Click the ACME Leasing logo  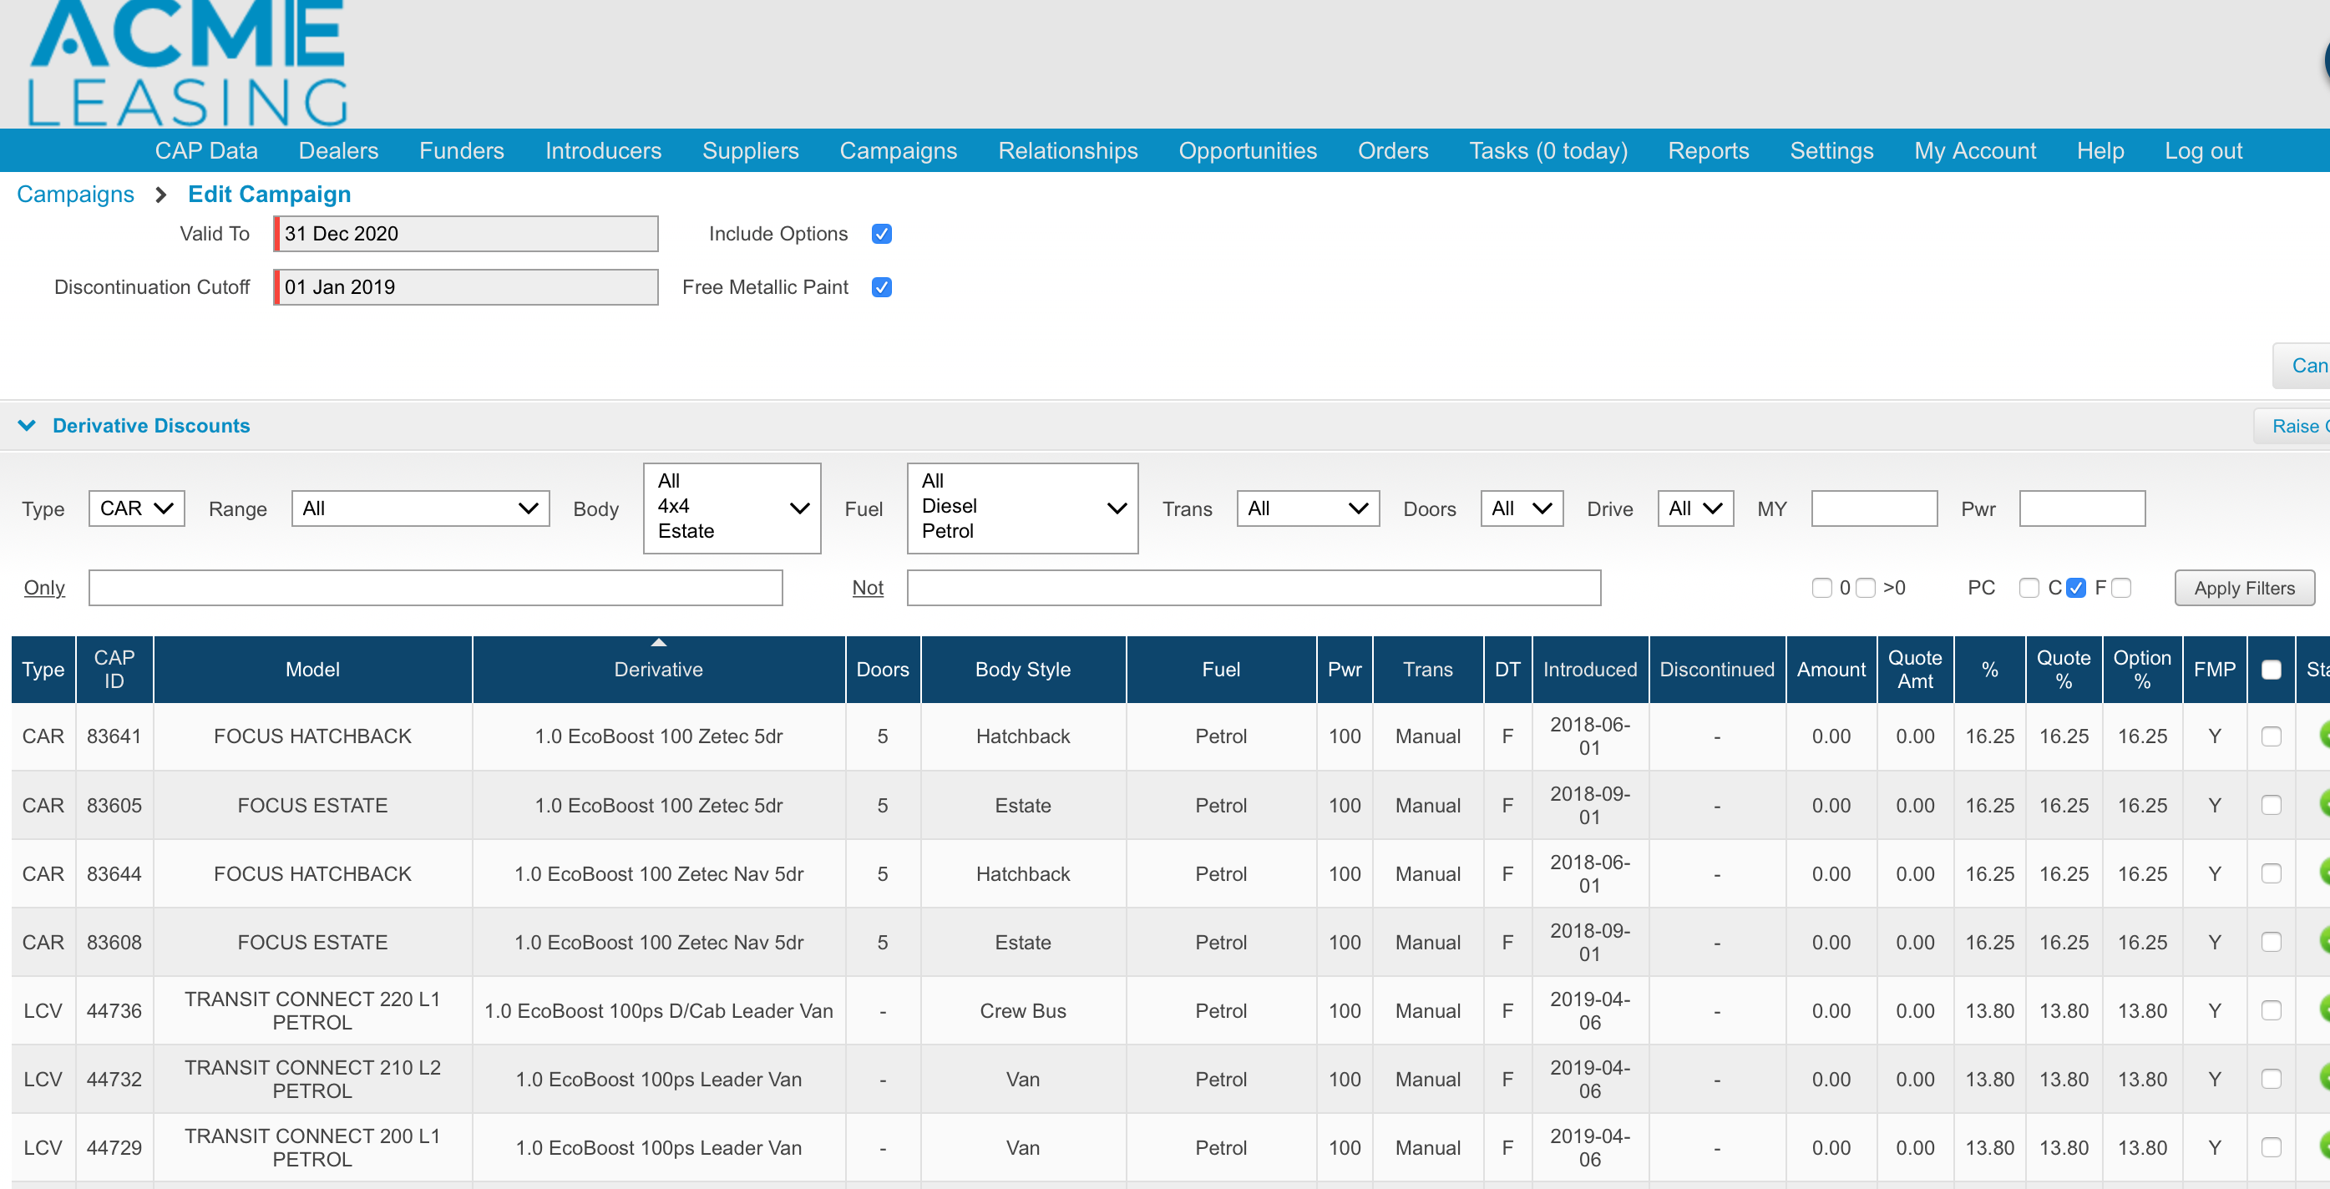tap(187, 63)
